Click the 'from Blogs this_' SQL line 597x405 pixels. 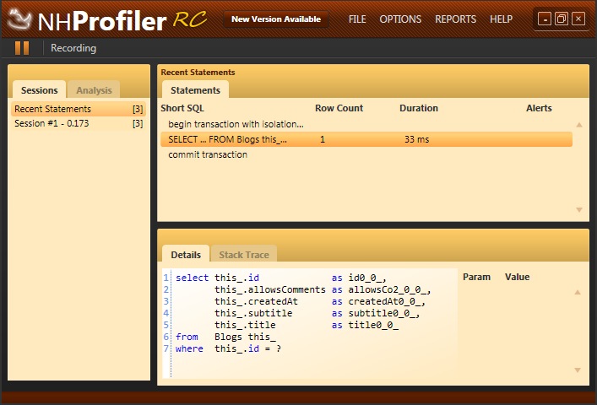(x=225, y=337)
